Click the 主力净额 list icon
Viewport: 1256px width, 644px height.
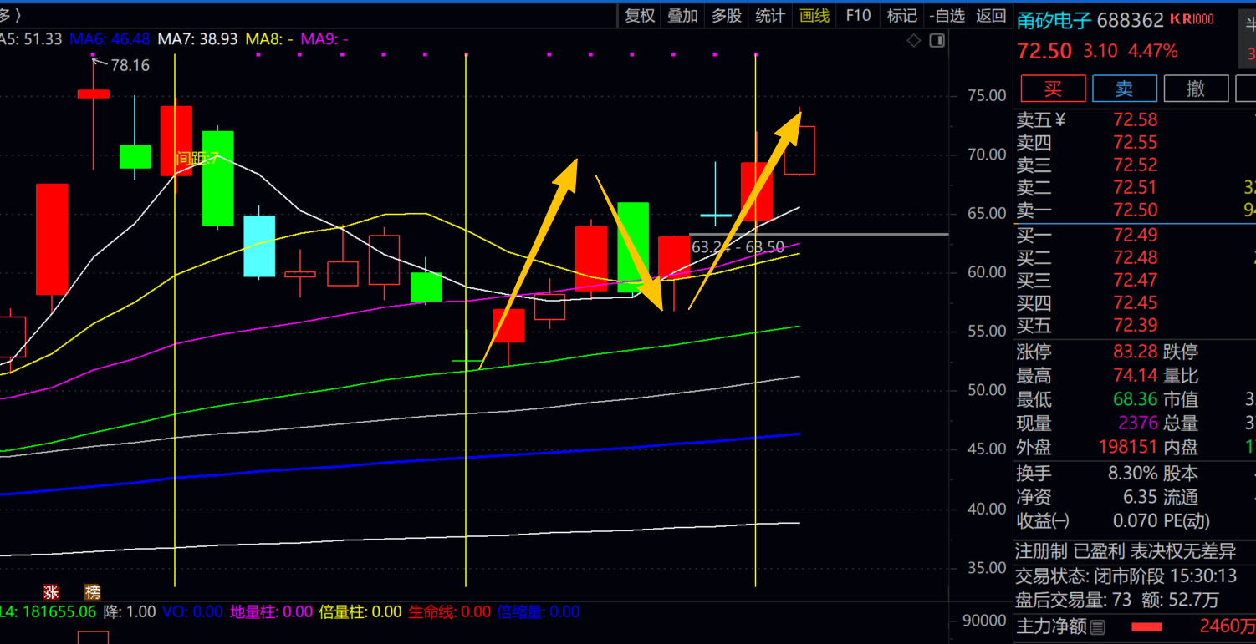coord(1098,626)
